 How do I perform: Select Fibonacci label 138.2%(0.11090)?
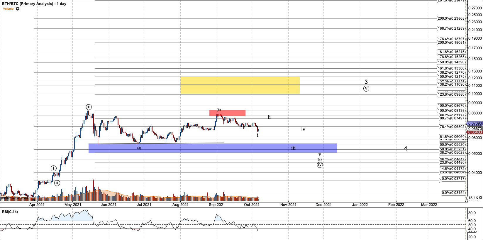click(x=451, y=85)
